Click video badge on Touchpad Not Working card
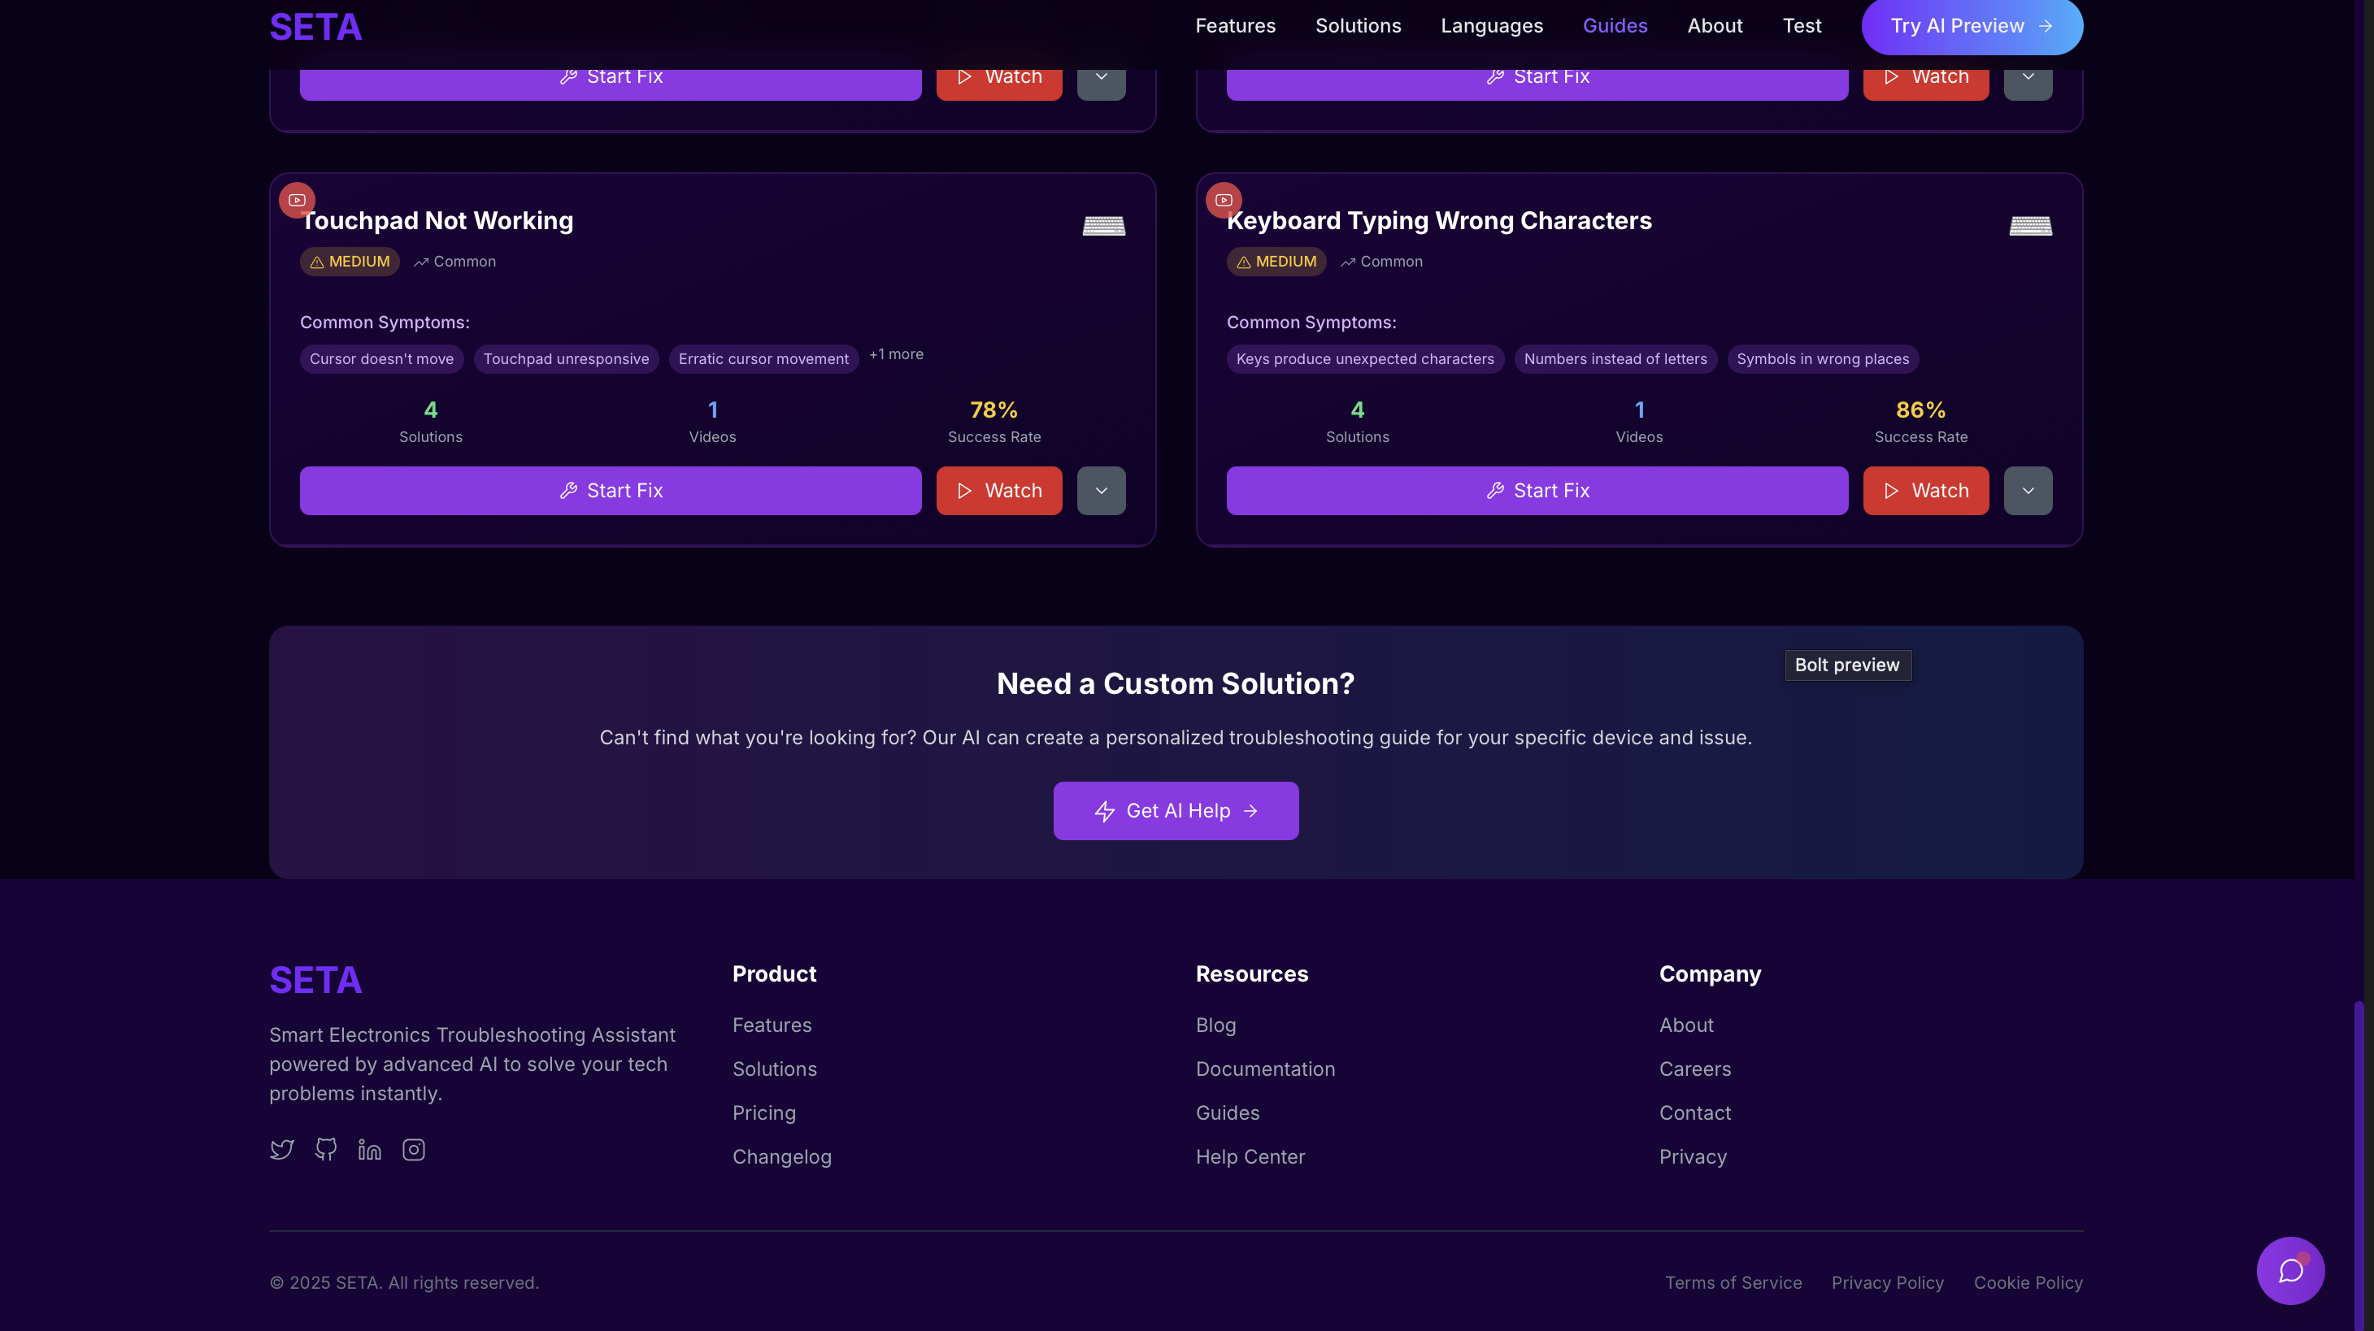Image resolution: width=2374 pixels, height=1331 pixels. click(297, 200)
